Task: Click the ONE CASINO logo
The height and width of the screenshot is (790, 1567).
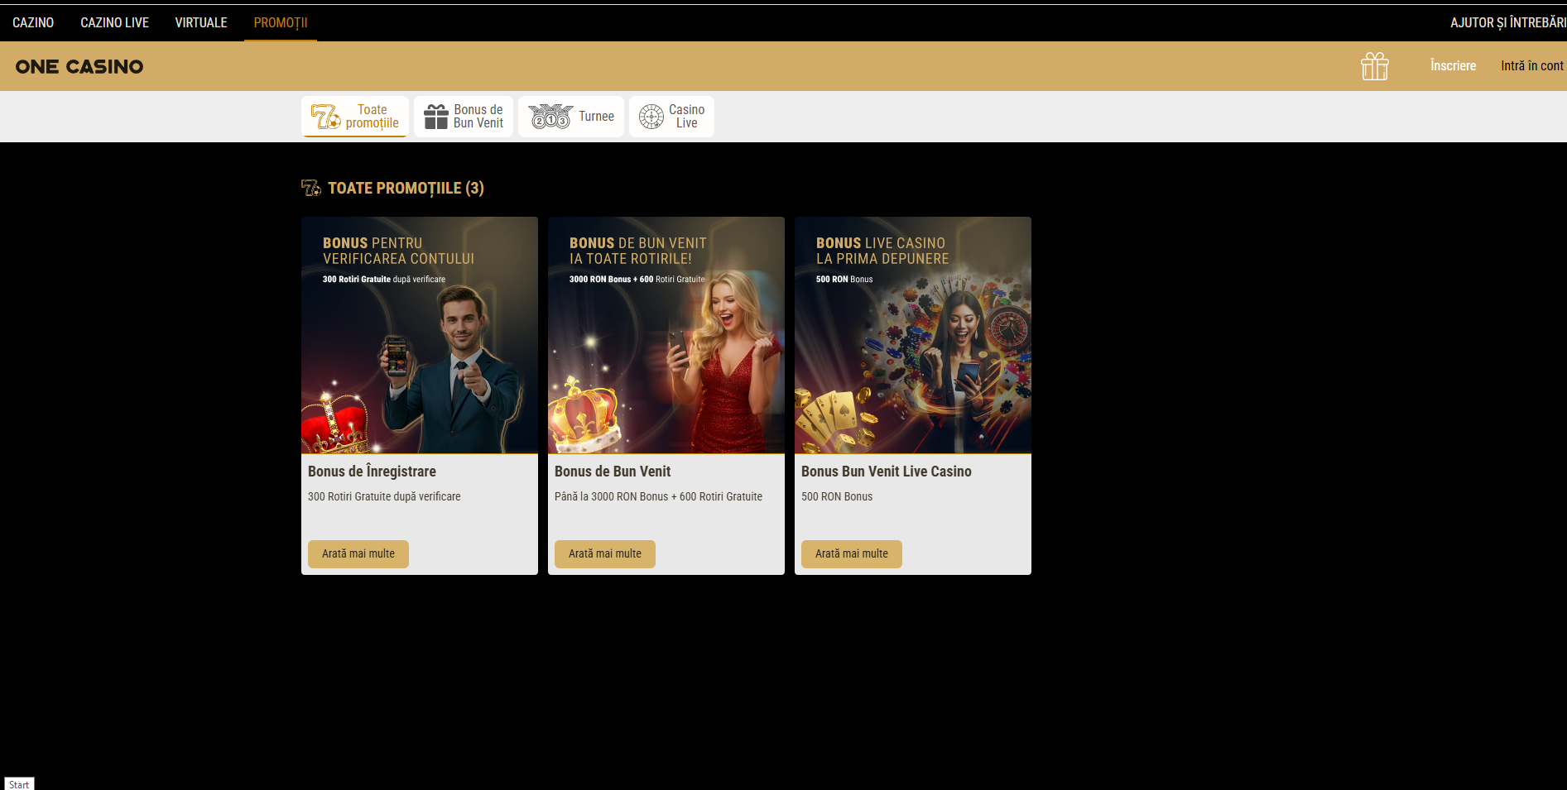Action: [x=79, y=66]
